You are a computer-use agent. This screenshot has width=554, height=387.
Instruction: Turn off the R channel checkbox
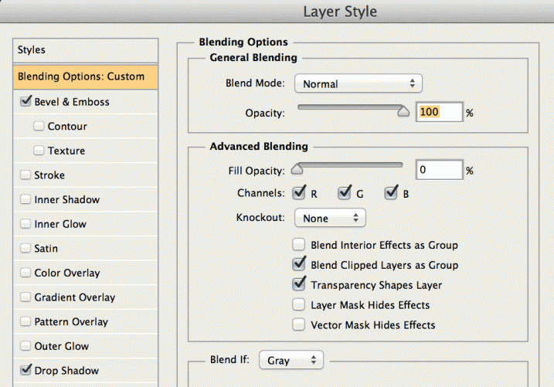(x=300, y=193)
